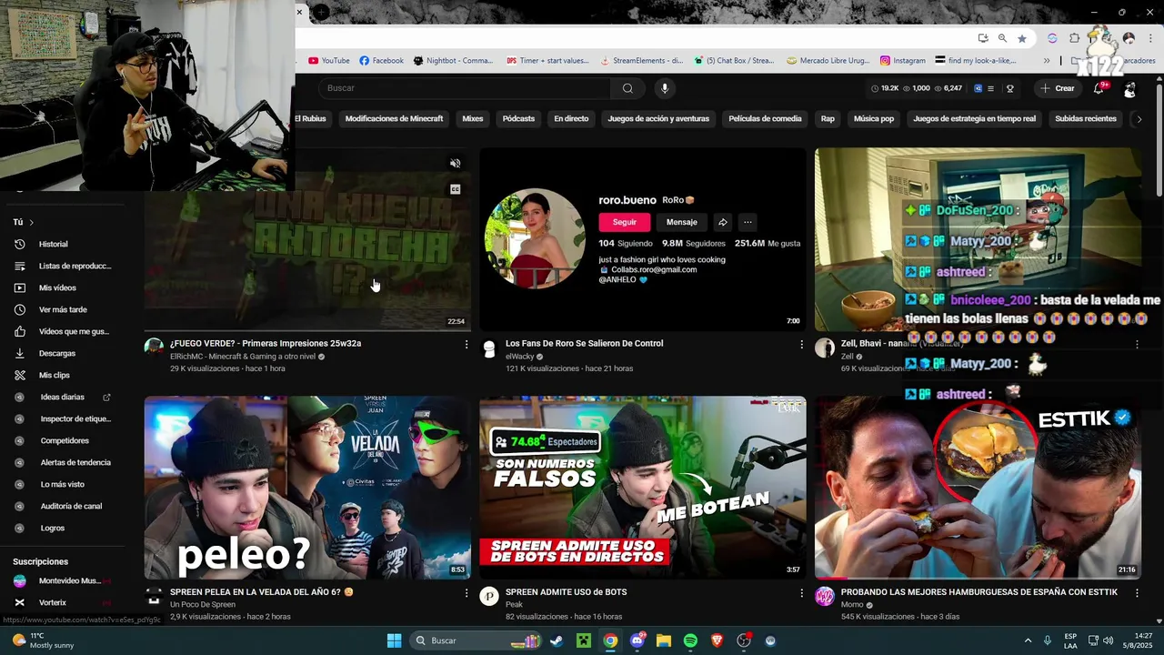Open the SPREEN ADMITE USO de BOTS thumbnail
Image resolution: width=1164 pixels, height=655 pixels.
643,488
